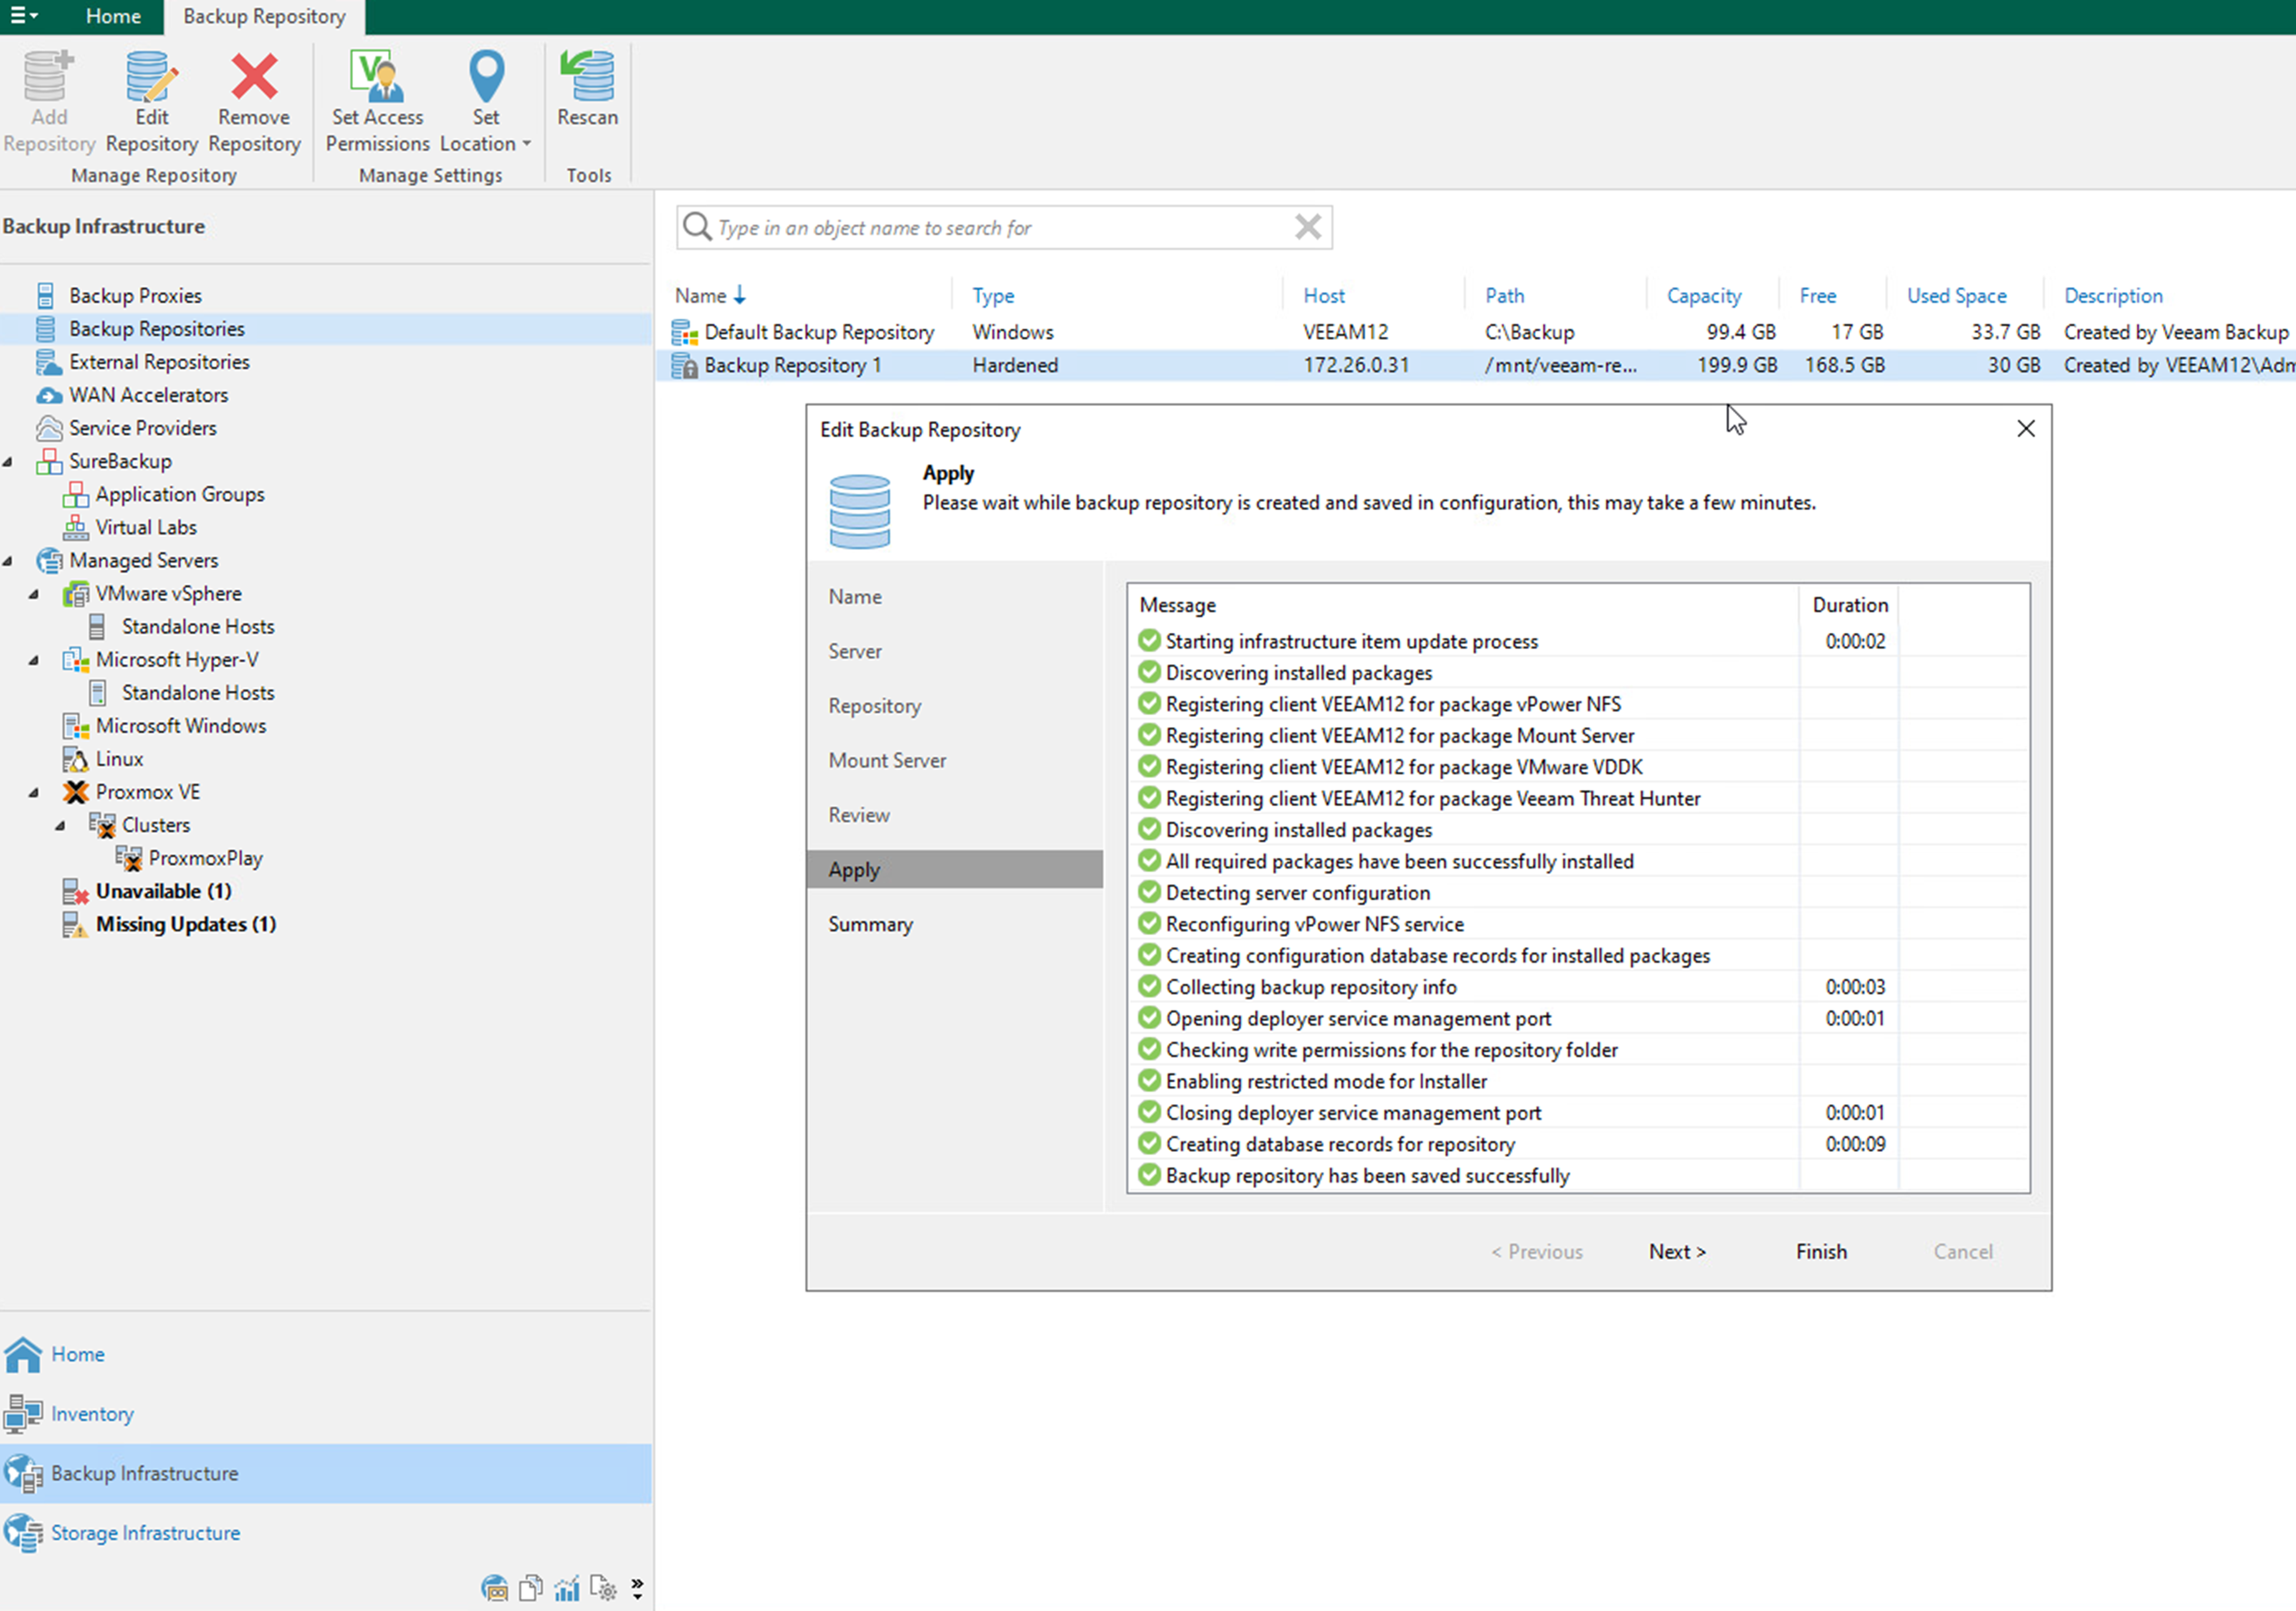This screenshot has width=2296, height=1611.
Task: Open Proxmox VE node in tree
Action: coord(147,792)
